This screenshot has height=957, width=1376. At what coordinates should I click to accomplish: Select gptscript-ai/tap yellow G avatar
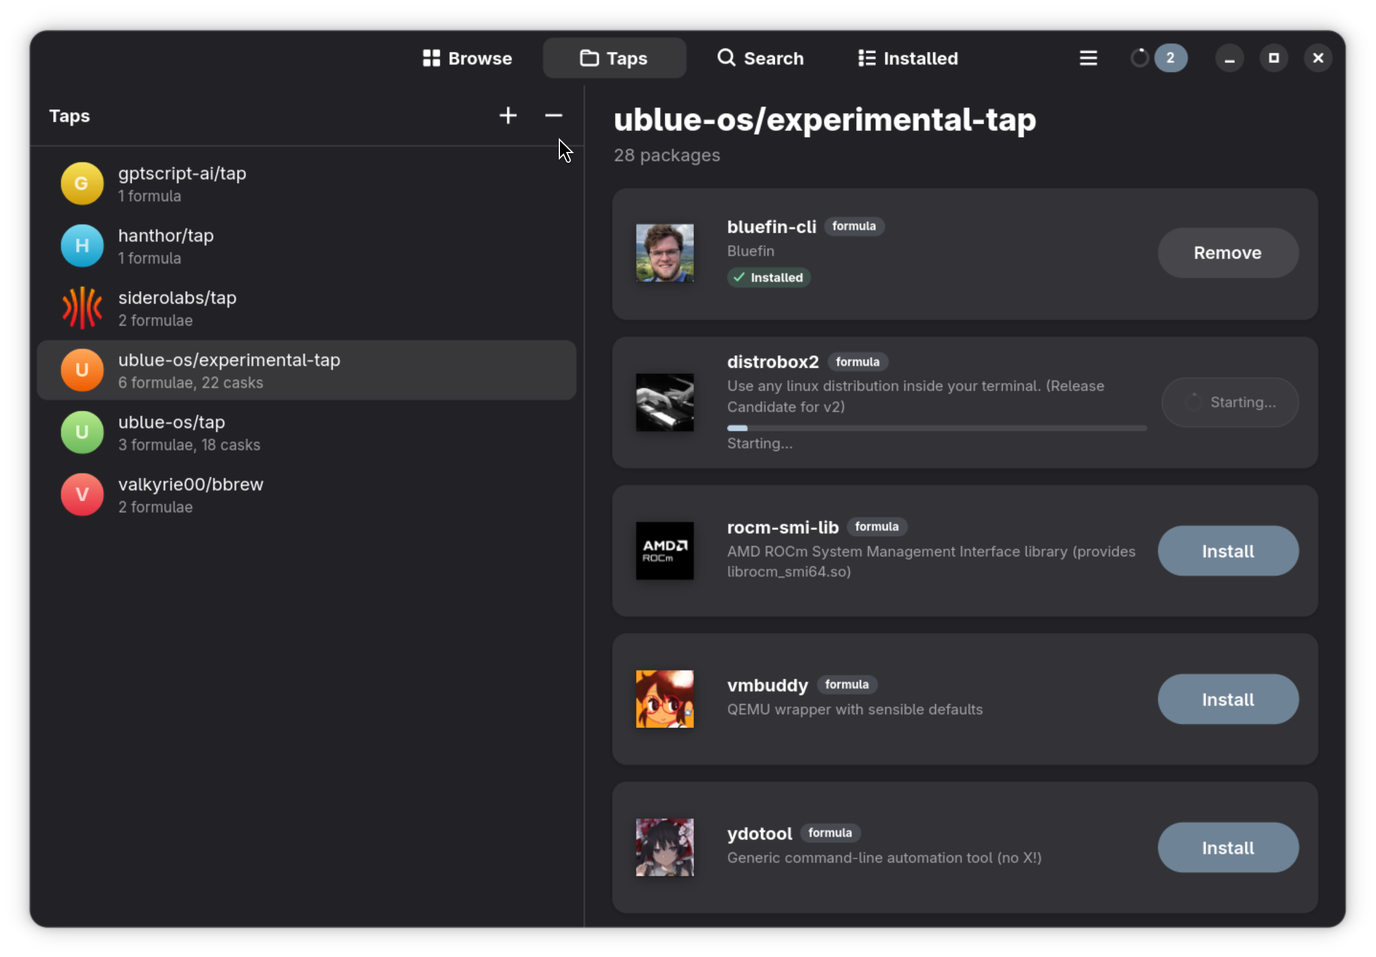[82, 184]
